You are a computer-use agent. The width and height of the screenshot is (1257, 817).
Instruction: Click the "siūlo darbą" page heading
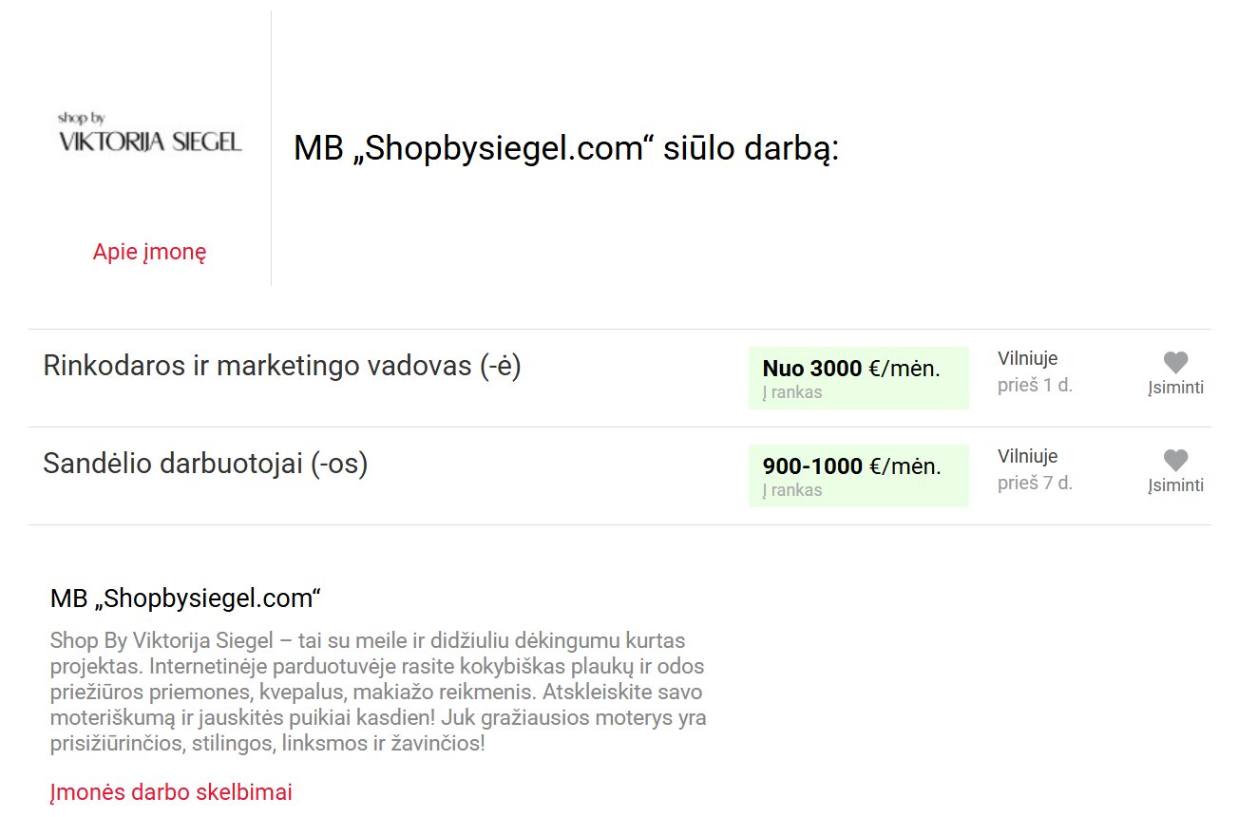pyautogui.click(x=566, y=148)
